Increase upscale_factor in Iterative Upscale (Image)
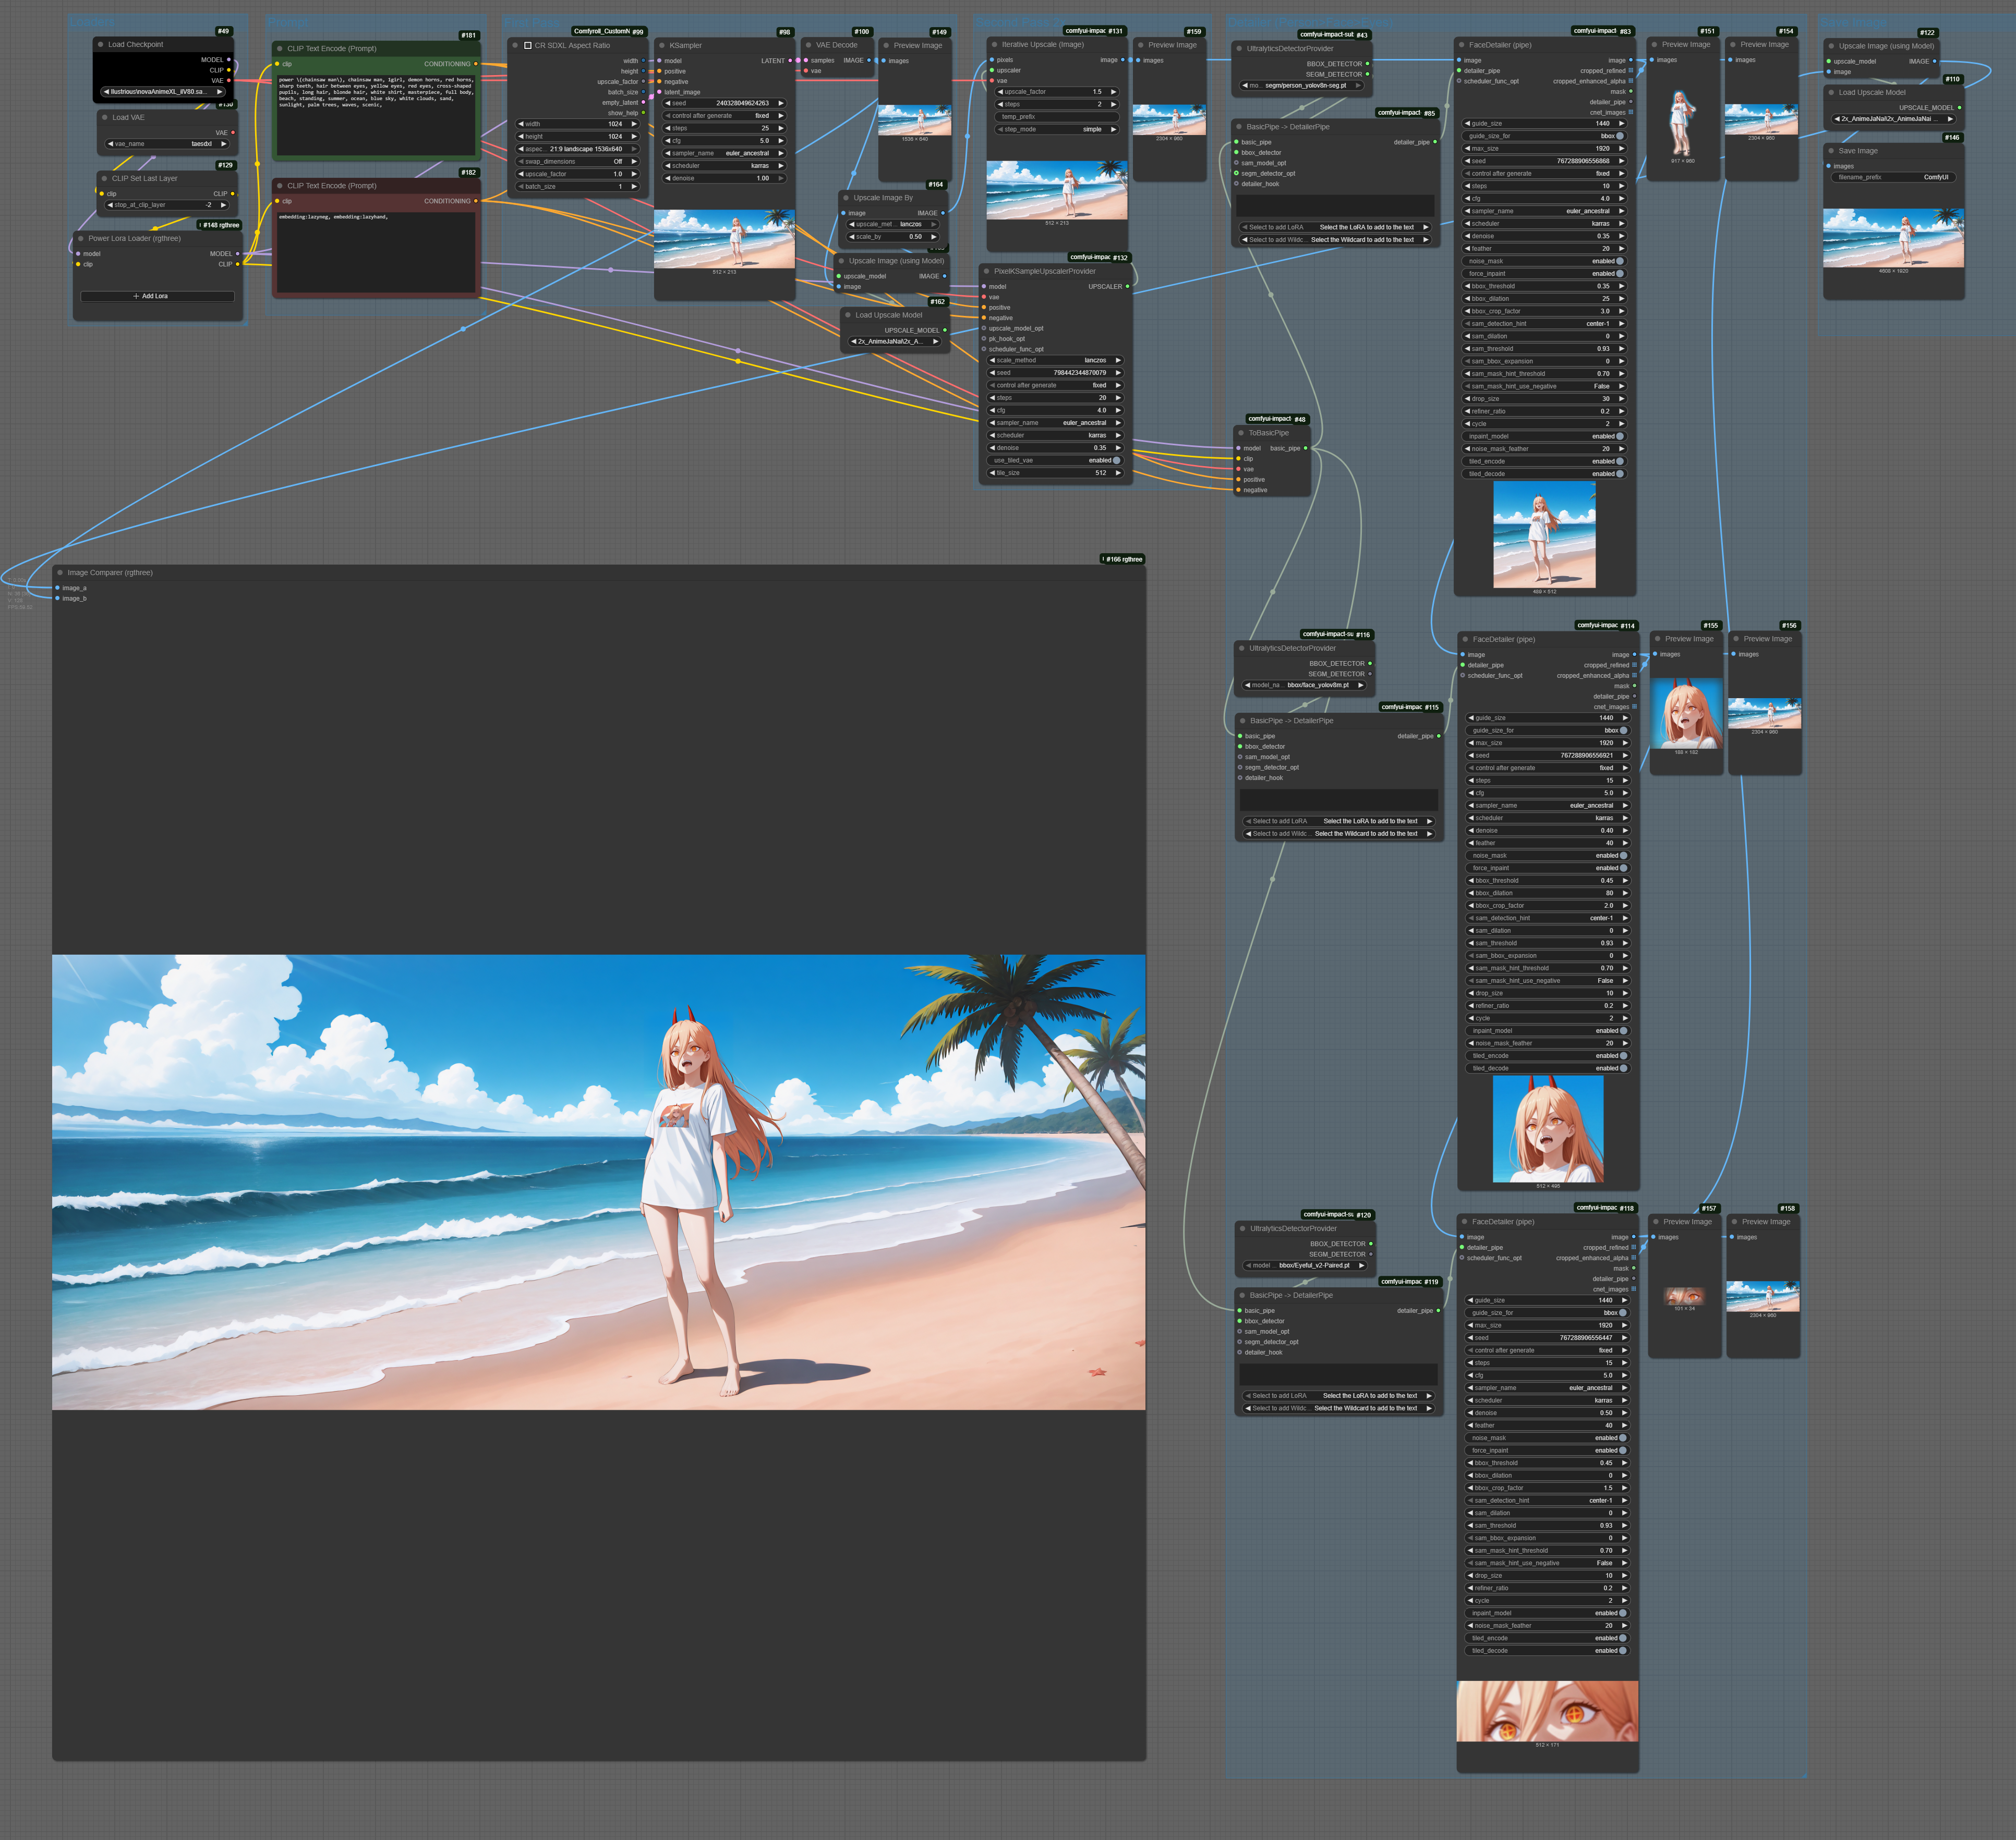The width and height of the screenshot is (2016, 1840). tap(1113, 92)
